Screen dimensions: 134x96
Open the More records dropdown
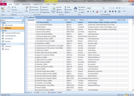[x=68, y=12]
